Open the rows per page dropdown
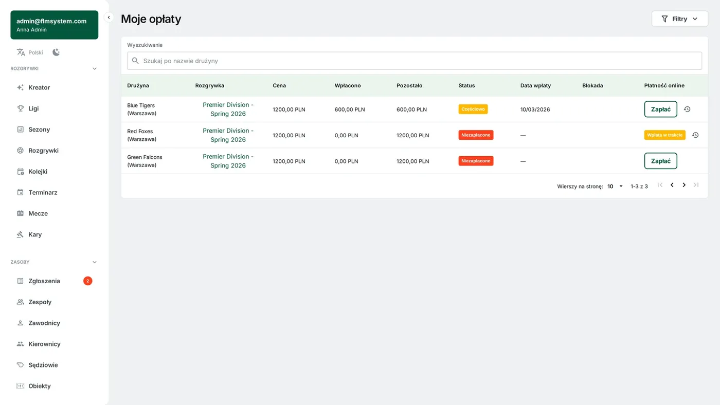 (615, 187)
